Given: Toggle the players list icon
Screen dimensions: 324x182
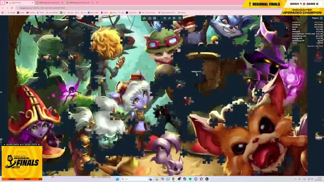Looking at the screenshot, I should pos(165,18).
